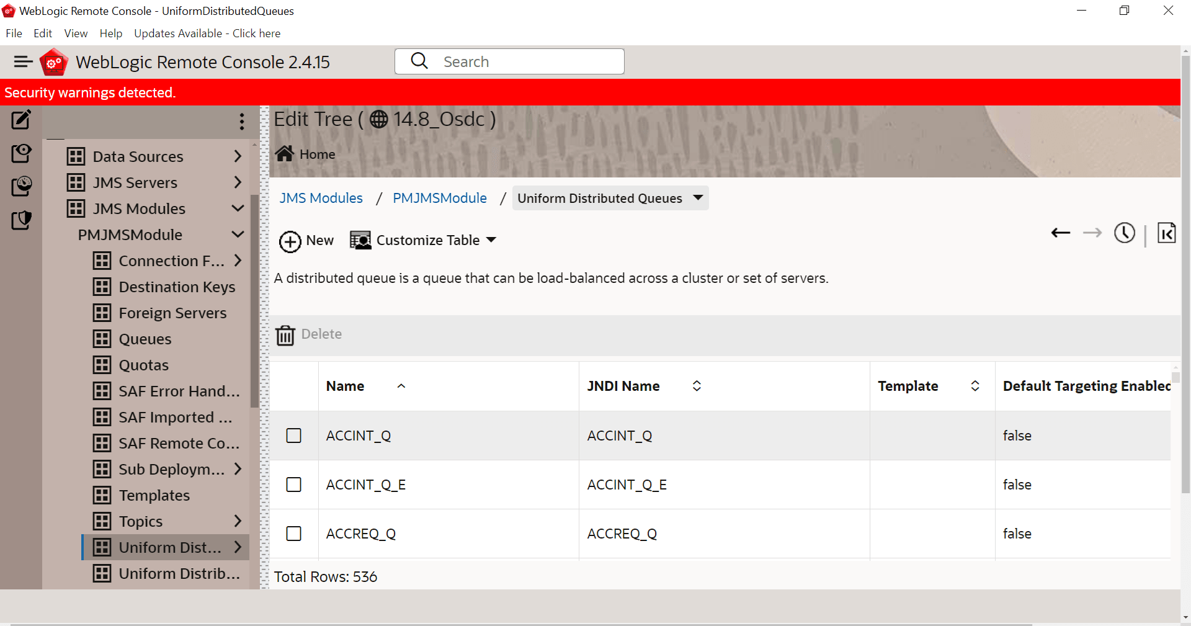
Task: Click the JMS Servers grid icon
Action: (76, 182)
